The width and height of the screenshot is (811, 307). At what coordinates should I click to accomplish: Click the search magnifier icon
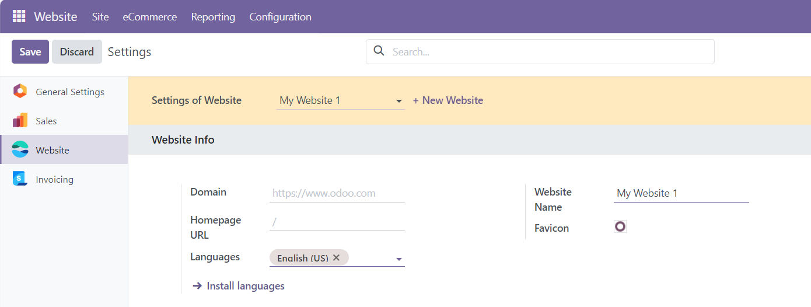pyautogui.click(x=379, y=51)
